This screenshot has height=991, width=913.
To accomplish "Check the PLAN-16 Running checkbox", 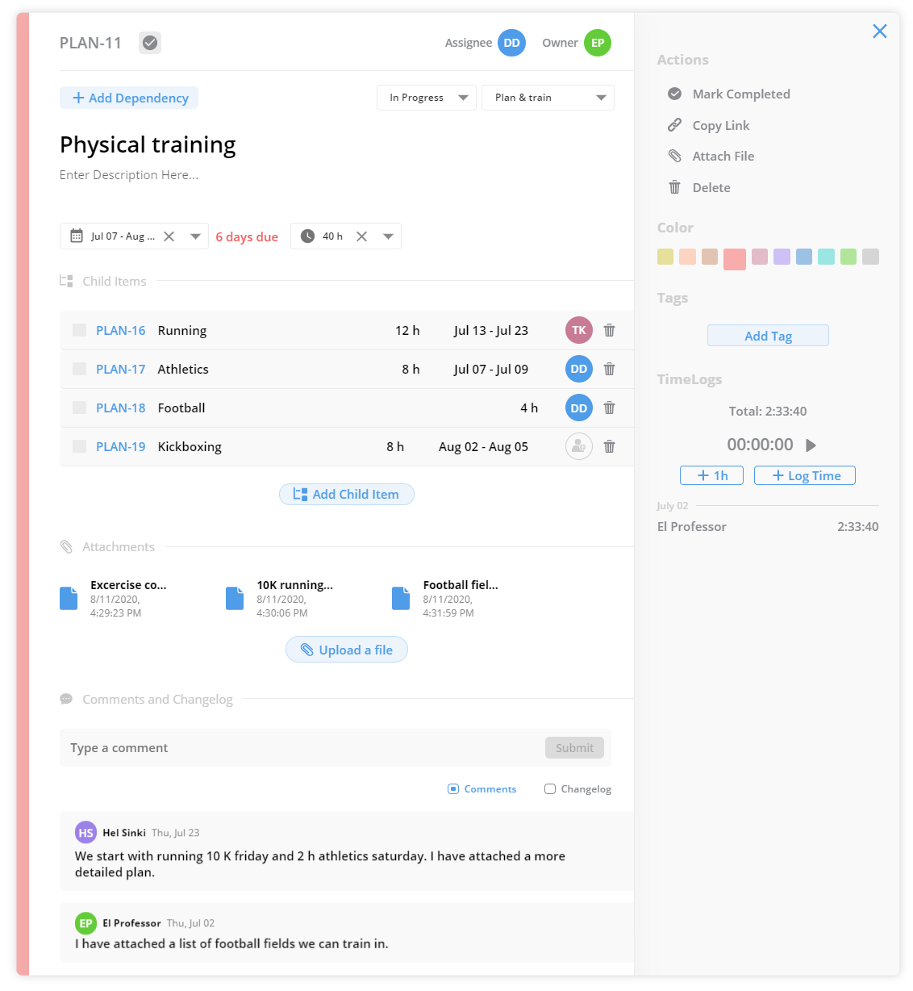I will 79,330.
